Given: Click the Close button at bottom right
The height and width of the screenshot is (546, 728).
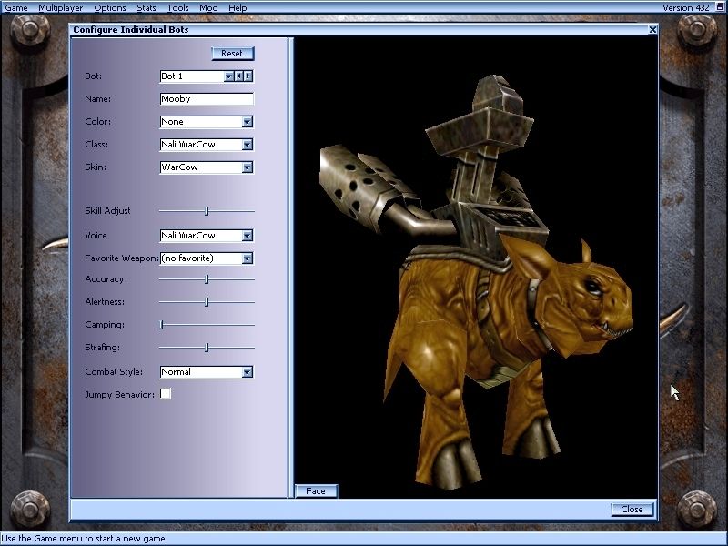Looking at the screenshot, I should 632,510.
